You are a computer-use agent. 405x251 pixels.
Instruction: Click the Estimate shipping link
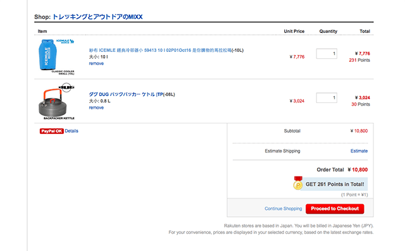coord(359,151)
